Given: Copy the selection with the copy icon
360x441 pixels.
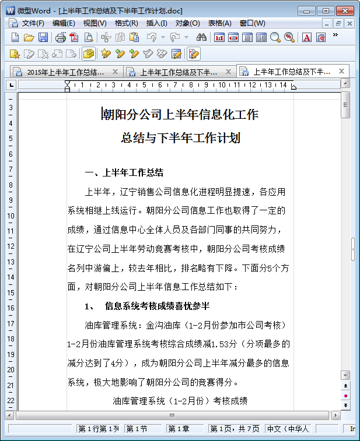Looking at the screenshot, I should [x=120, y=37].
